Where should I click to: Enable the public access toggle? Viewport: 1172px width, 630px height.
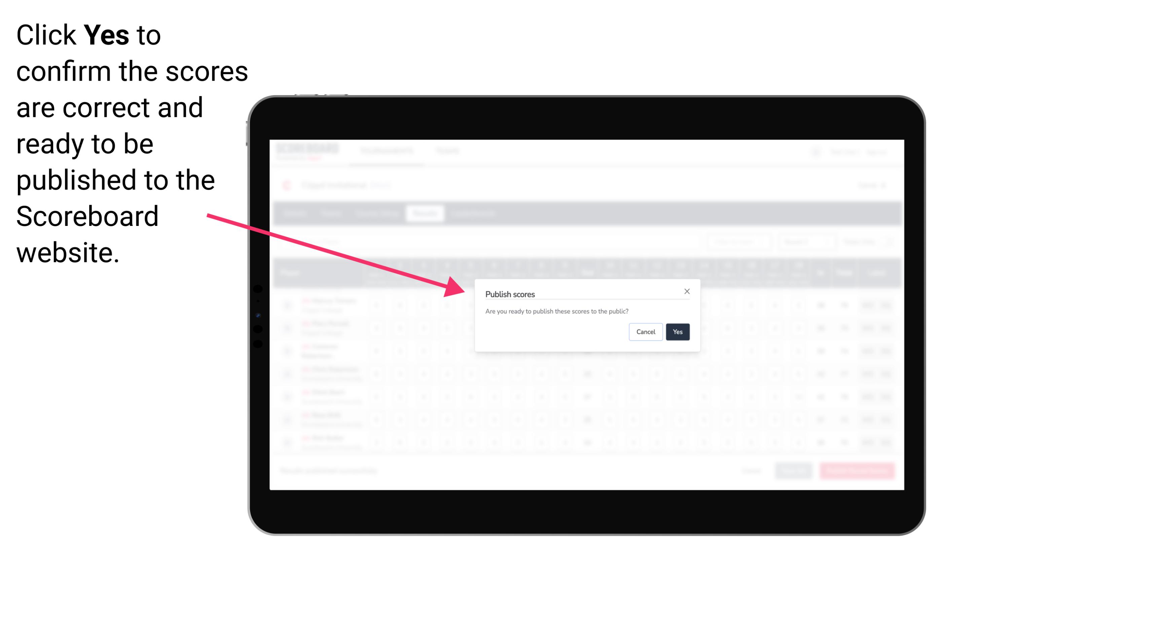[676, 331]
